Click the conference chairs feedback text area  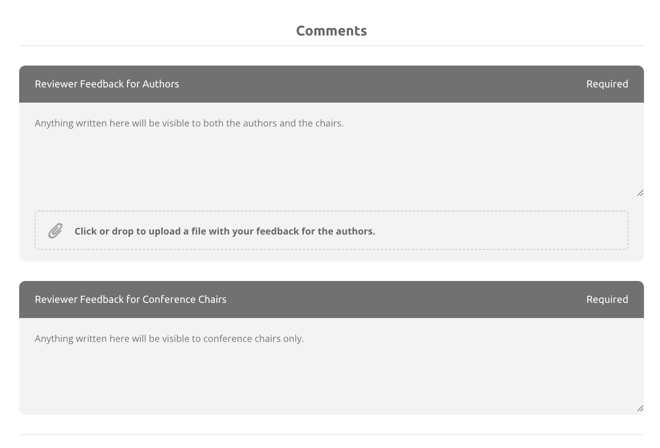coord(332,365)
